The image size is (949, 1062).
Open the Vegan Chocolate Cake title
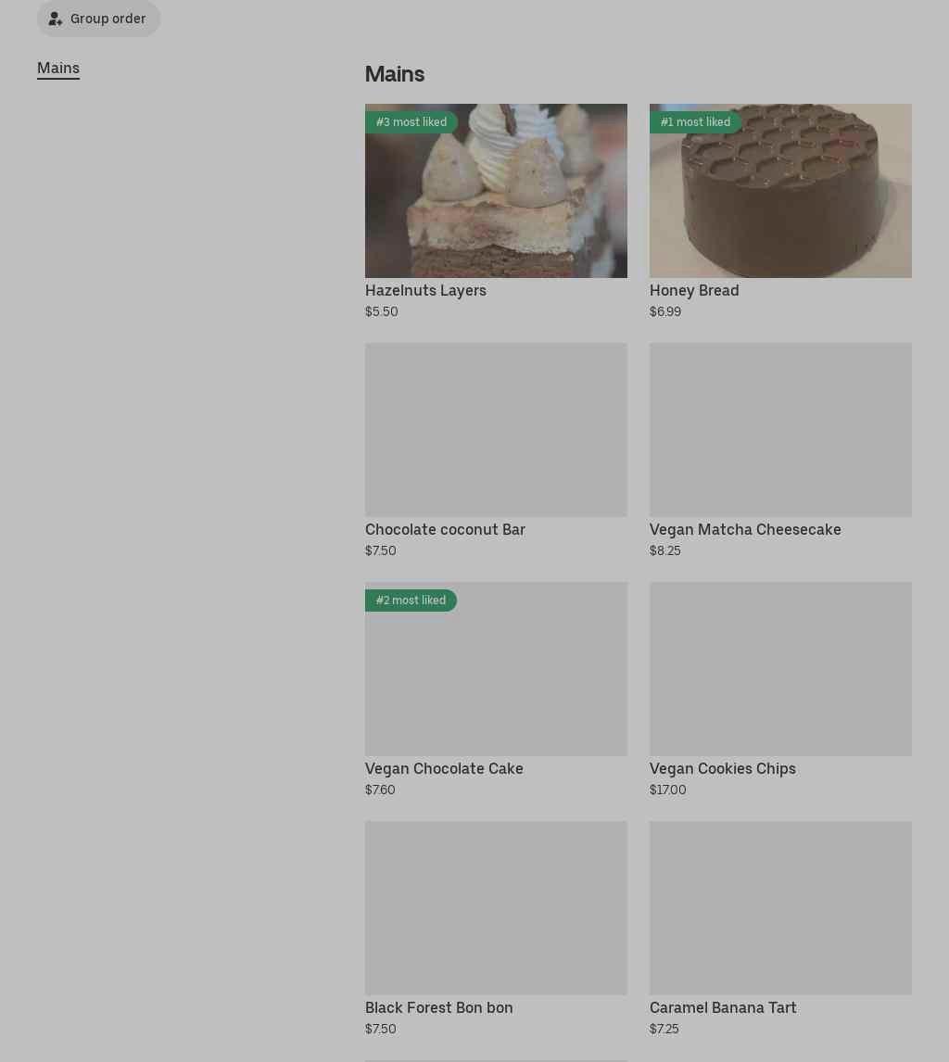tap(444, 769)
